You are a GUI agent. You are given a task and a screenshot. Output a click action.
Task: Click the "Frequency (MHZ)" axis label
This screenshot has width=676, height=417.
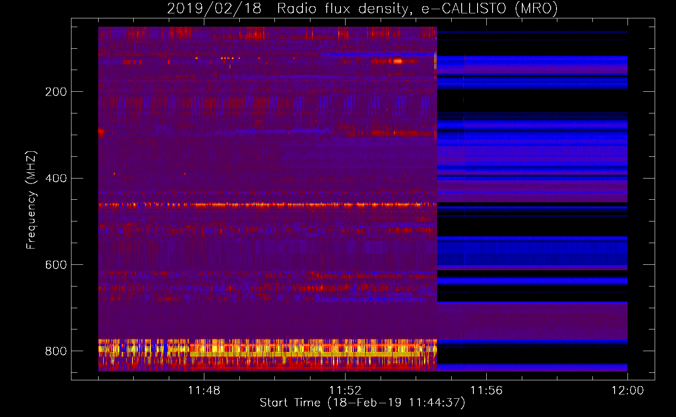(x=31, y=200)
